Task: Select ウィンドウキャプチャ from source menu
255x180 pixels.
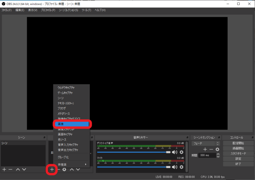Action: 72,88
